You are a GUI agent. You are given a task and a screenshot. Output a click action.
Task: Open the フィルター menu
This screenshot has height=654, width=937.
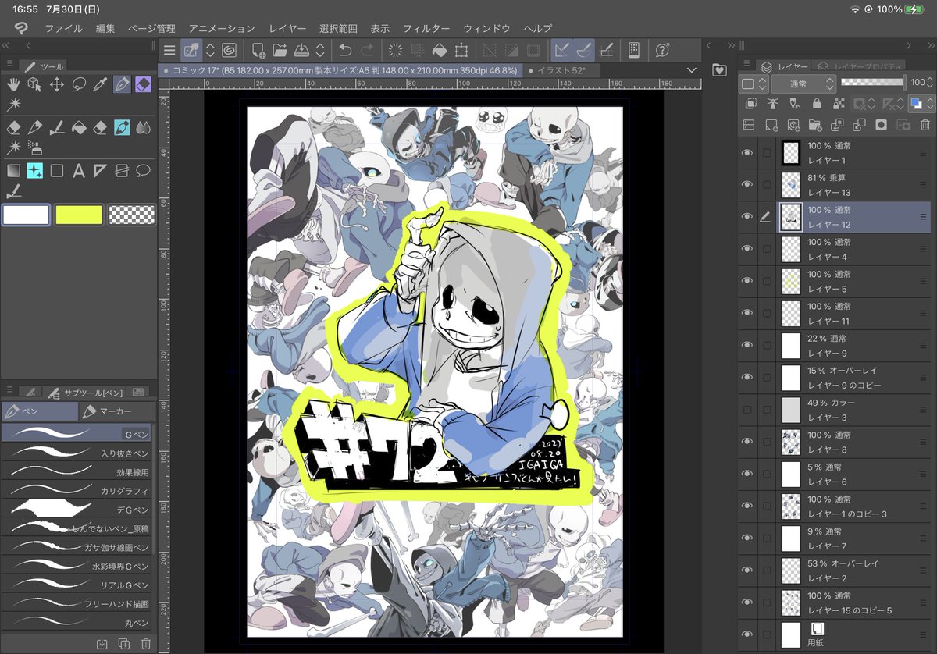click(426, 28)
